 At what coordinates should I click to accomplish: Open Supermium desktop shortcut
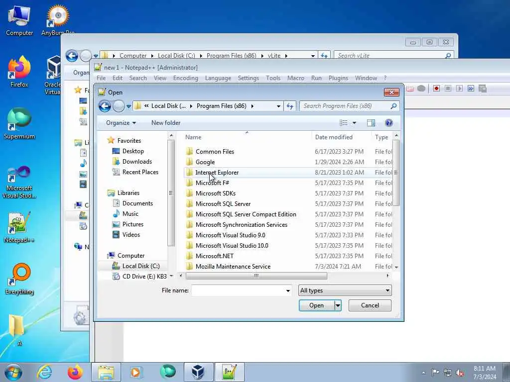pyautogui.click(x=19, y=123)
